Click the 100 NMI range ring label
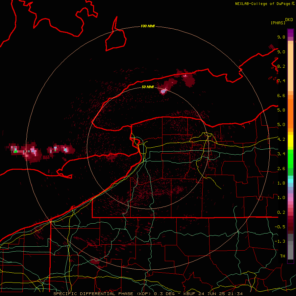This screenshot has height=296, width=296. tap(148, 26)
